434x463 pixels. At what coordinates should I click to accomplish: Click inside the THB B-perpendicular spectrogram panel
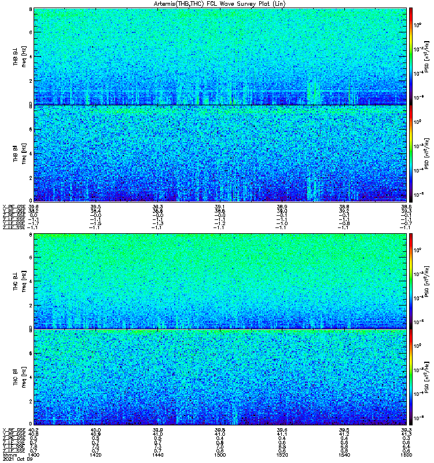point(220,56)
